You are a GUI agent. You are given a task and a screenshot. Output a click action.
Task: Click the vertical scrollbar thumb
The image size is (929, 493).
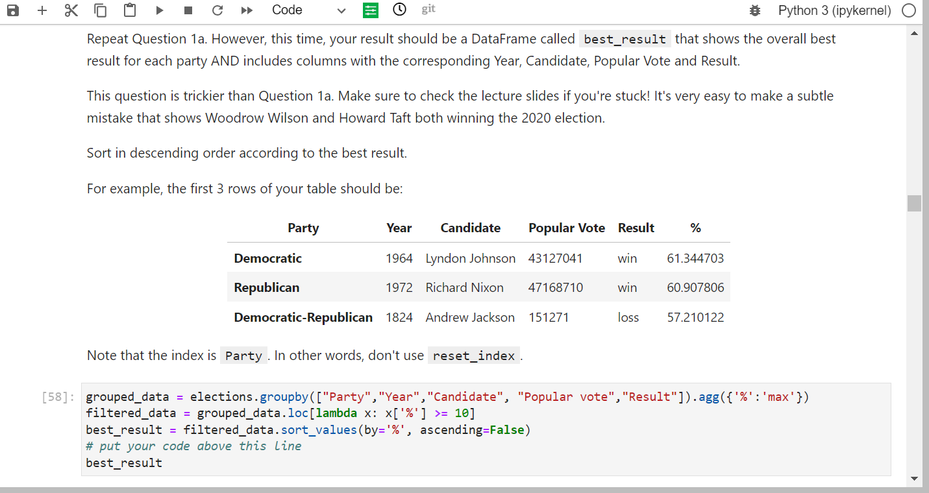pyautogui.click(x=915, y=203)
